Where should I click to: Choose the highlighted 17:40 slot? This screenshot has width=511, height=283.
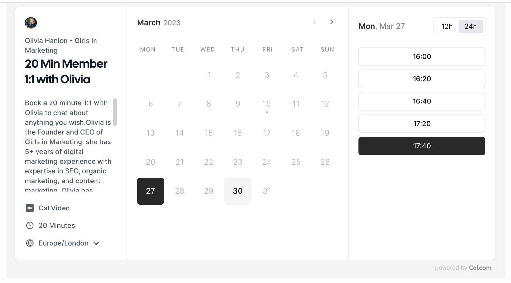pos(421,146)
